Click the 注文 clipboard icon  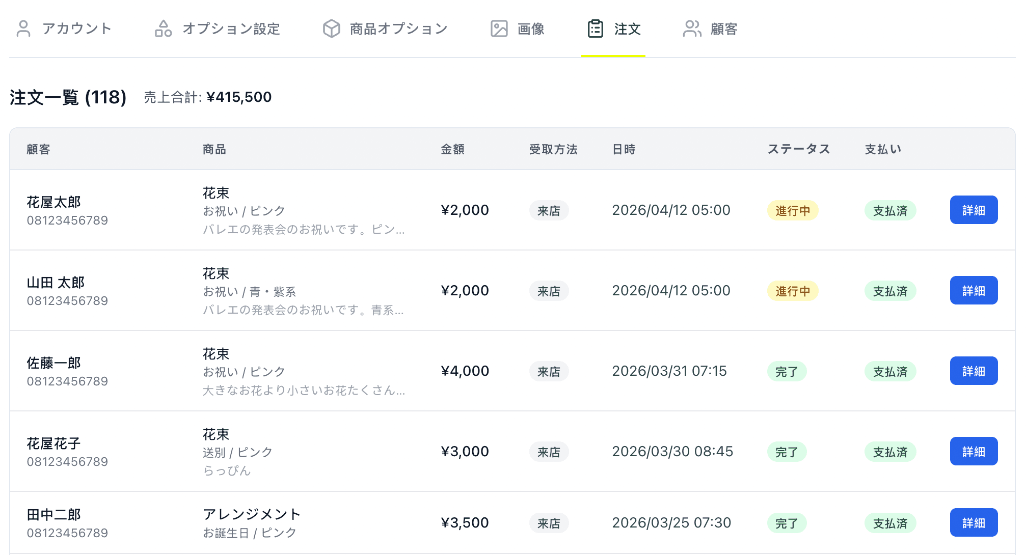(x=595, y=28)
